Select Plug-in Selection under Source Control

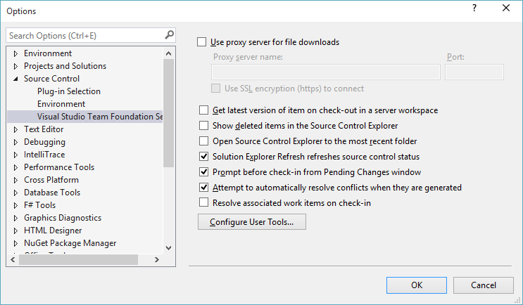[68, 91]
